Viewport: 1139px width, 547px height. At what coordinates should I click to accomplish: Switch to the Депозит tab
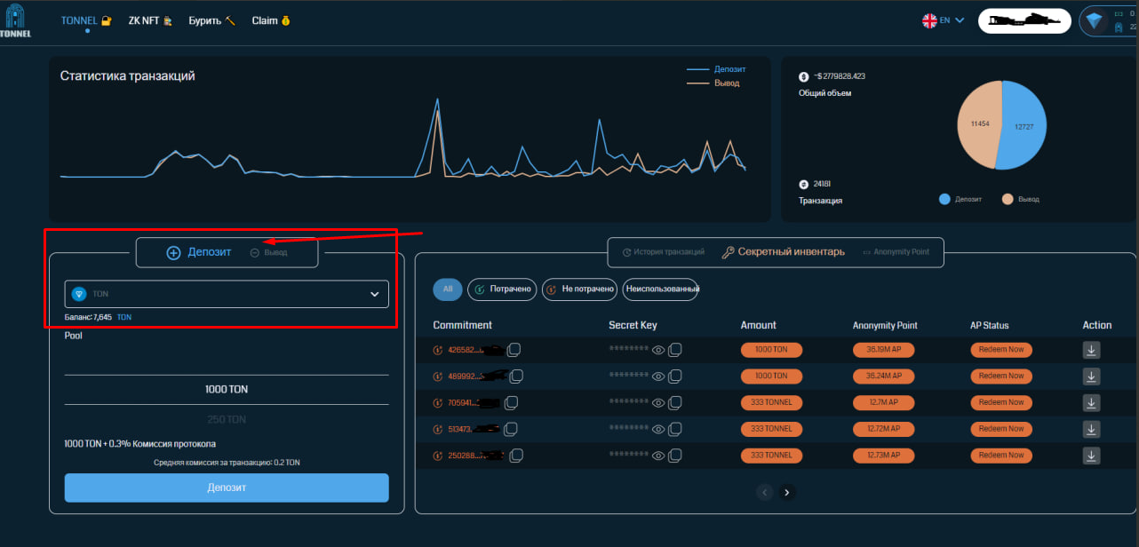[x=199, y=252]
